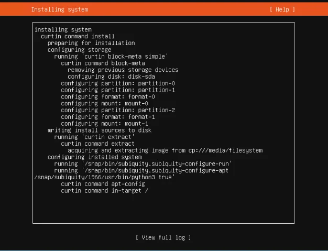Select the 'configuring storage' log line

point(79,50)
